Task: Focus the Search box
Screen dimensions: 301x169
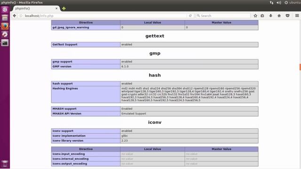Action: 223,15
